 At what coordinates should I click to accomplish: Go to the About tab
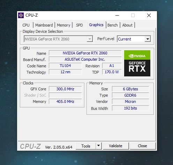pyautogui.click(x=127, y=25)
